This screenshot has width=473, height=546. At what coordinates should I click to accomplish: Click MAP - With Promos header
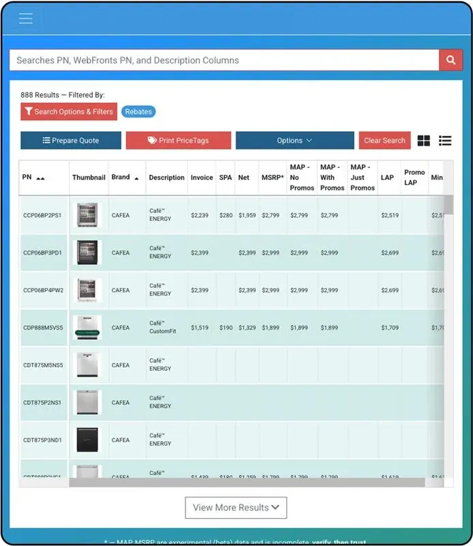(x=332, y=177)
